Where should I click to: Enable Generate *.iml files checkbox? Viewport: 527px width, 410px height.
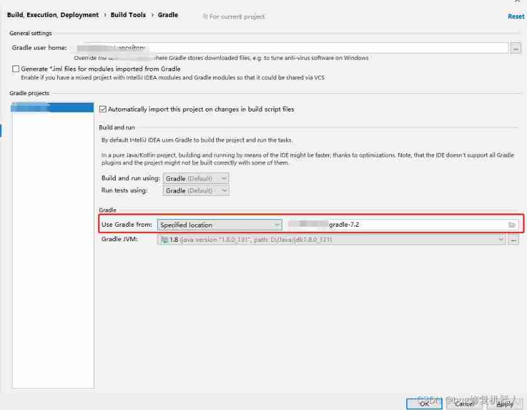click(16, 69)
